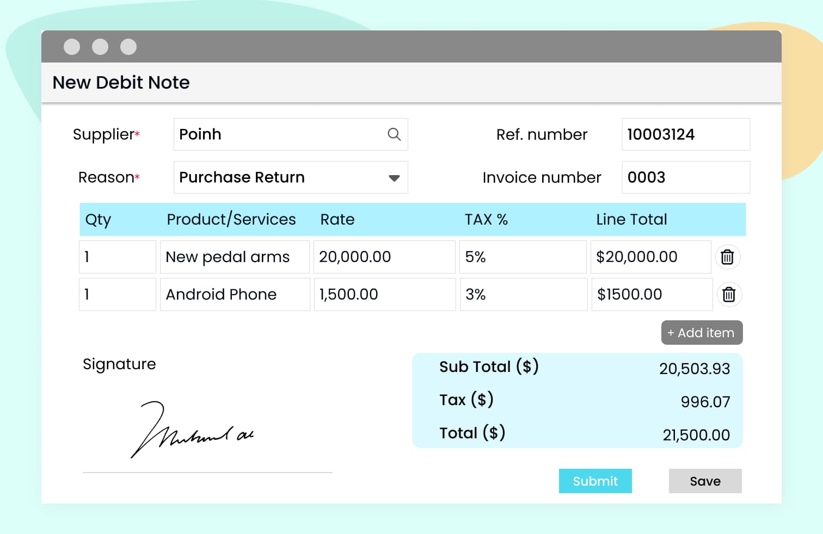Click the 3% tax field
Image resolution: width=823 pixels, height=534 pixels.
click(x=523, y=294)
